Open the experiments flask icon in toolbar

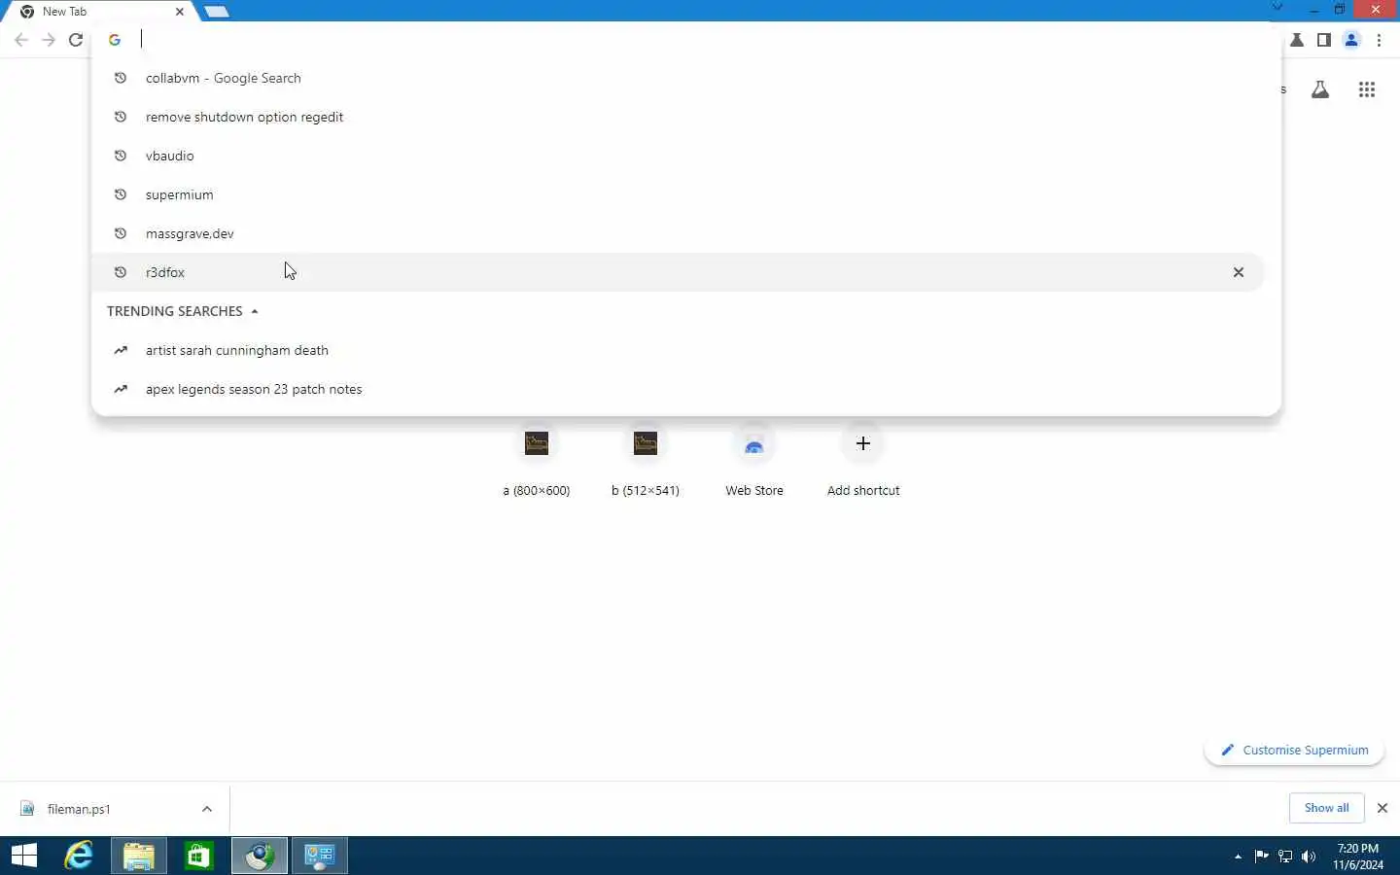[x=1297, y=40]
